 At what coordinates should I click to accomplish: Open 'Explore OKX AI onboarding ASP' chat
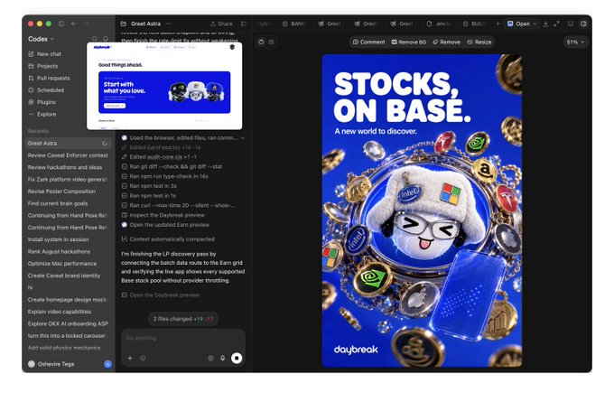pos(68,323)
